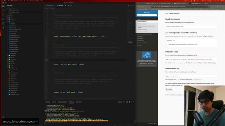Screen dimensions: 225x126
Task: Expand the app folder in Explorer
Action: coord(12,18)
